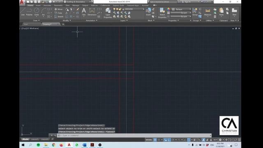263x148 pixels.
Task: Switch to the Annotate ribbon tab
Action: click(47, 5)
